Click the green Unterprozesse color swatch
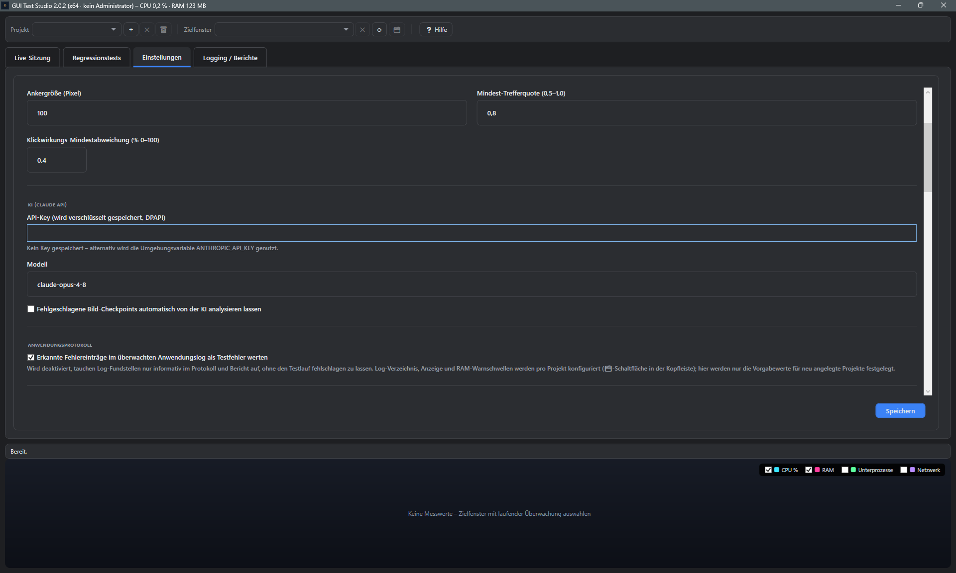This screenshot has height=573, width=956. (x=853, y=470)
